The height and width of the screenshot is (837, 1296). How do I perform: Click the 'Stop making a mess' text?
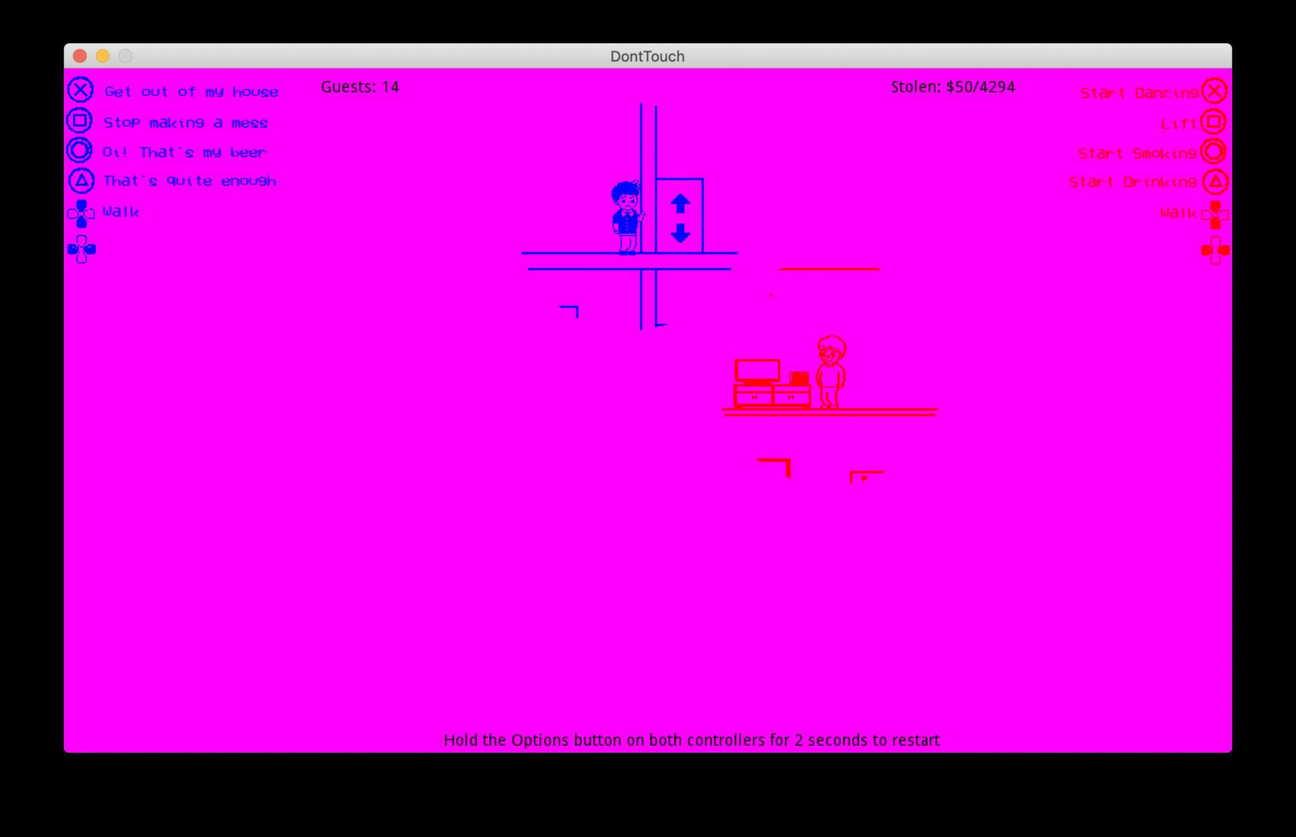point(186,123)
